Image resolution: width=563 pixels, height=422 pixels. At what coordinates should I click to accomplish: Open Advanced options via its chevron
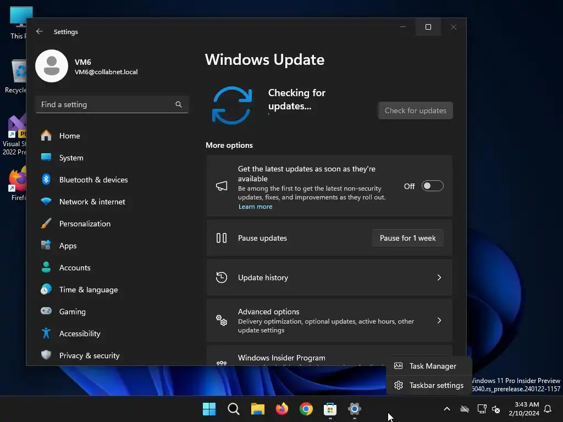coord(439,320)
